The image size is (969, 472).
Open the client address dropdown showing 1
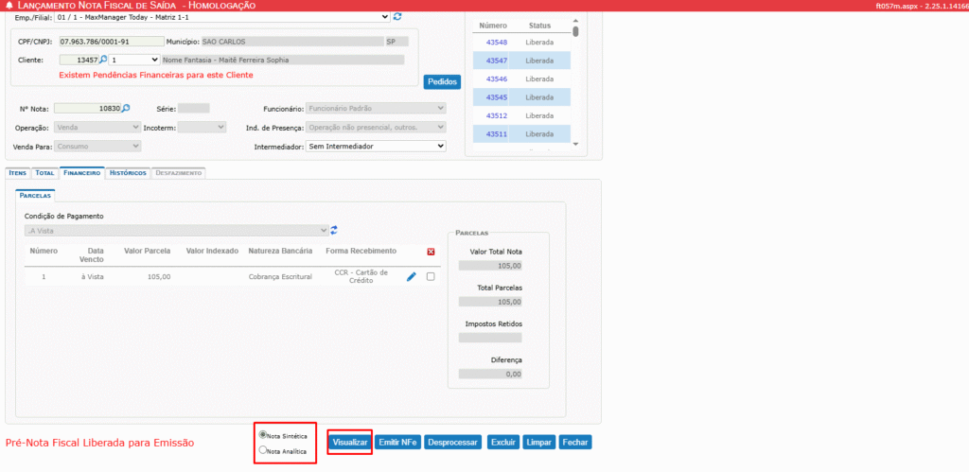pos(134,60)
